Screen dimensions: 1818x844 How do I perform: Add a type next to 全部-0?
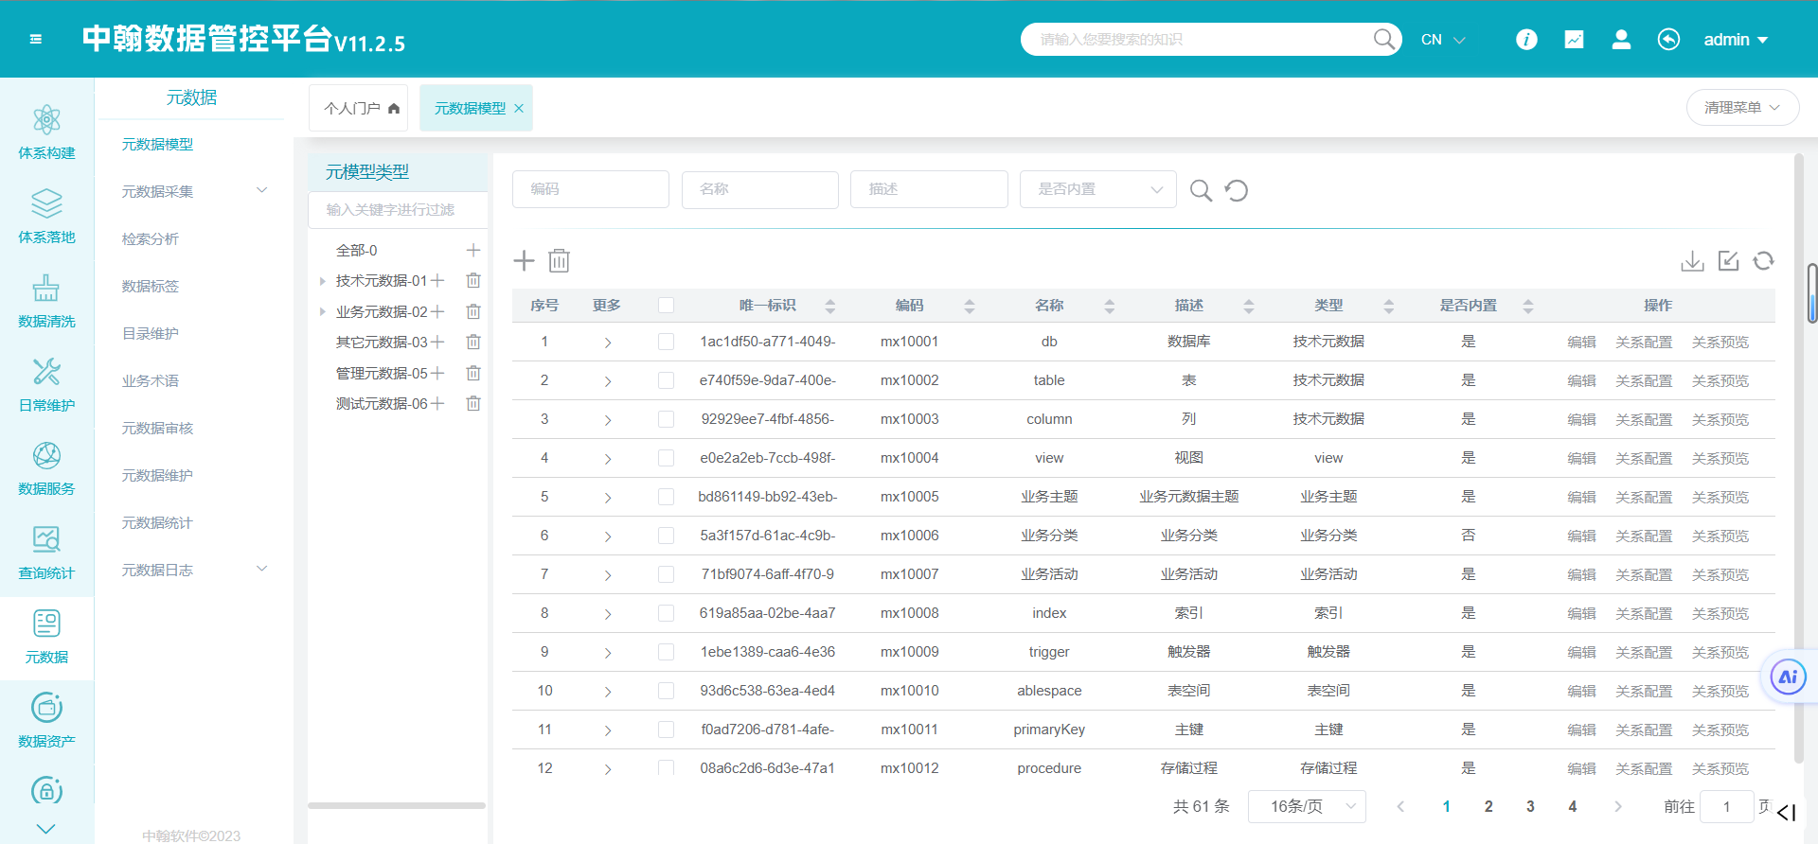[x=473, y=250]
